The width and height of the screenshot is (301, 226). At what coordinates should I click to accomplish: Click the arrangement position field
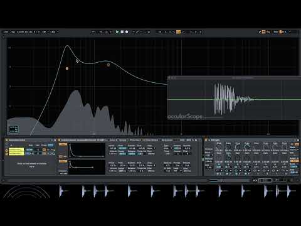tap(106, 32)
